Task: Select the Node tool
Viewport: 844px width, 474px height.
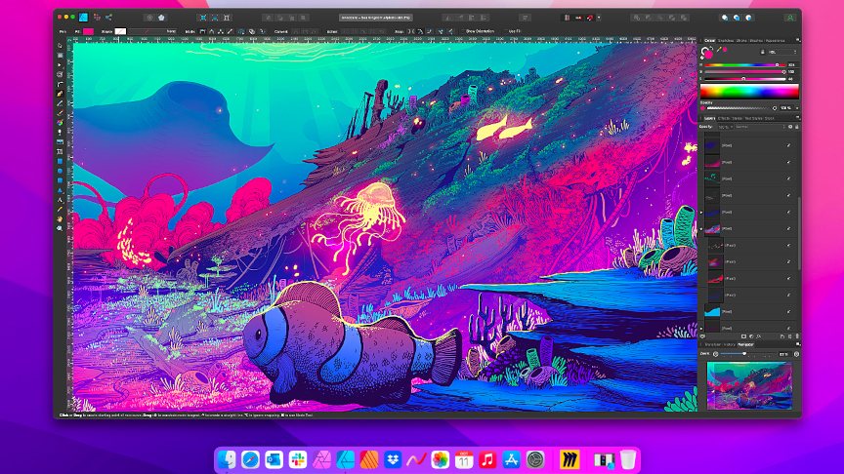Action: 60,65
